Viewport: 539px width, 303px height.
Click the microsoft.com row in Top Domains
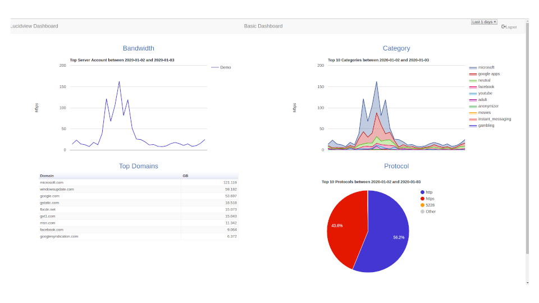pos(52,182)
